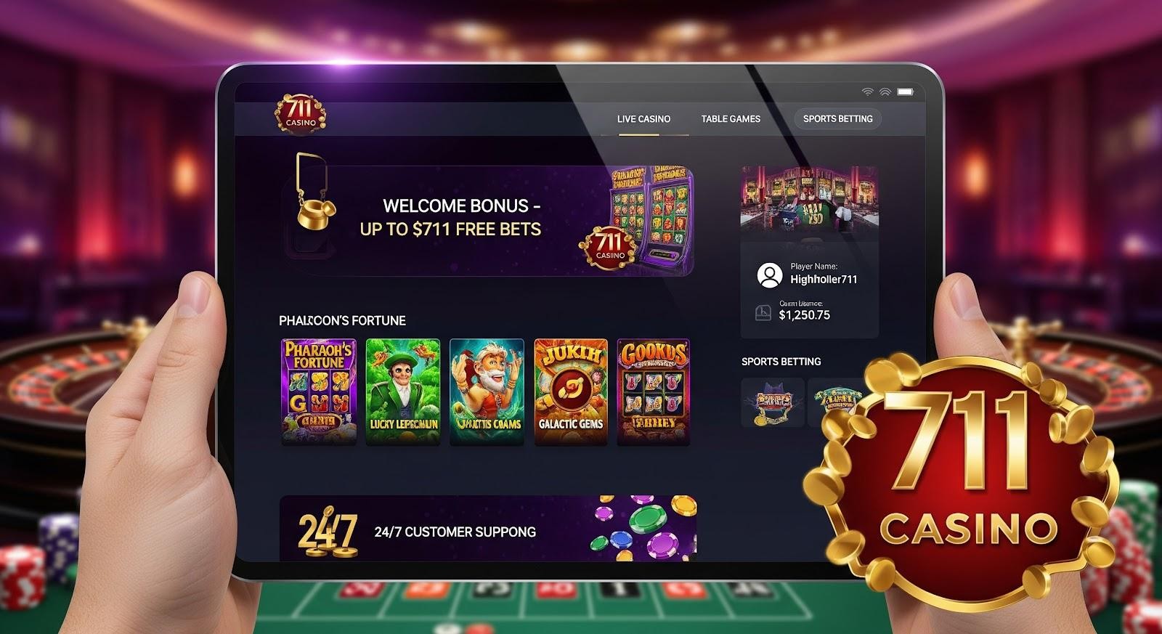This screenshot has height=634, width=1162.
Task: Click the golden 247 icon
Action: click(328, 534)
